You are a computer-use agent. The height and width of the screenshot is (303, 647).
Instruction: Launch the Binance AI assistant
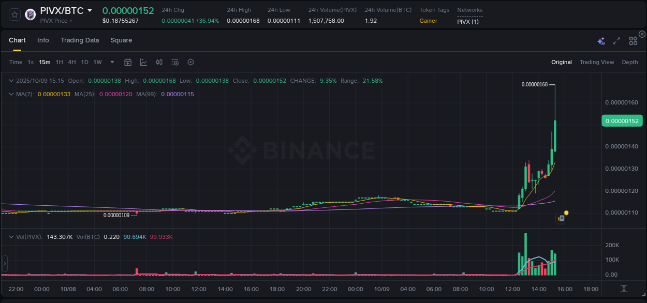(601, 40)
